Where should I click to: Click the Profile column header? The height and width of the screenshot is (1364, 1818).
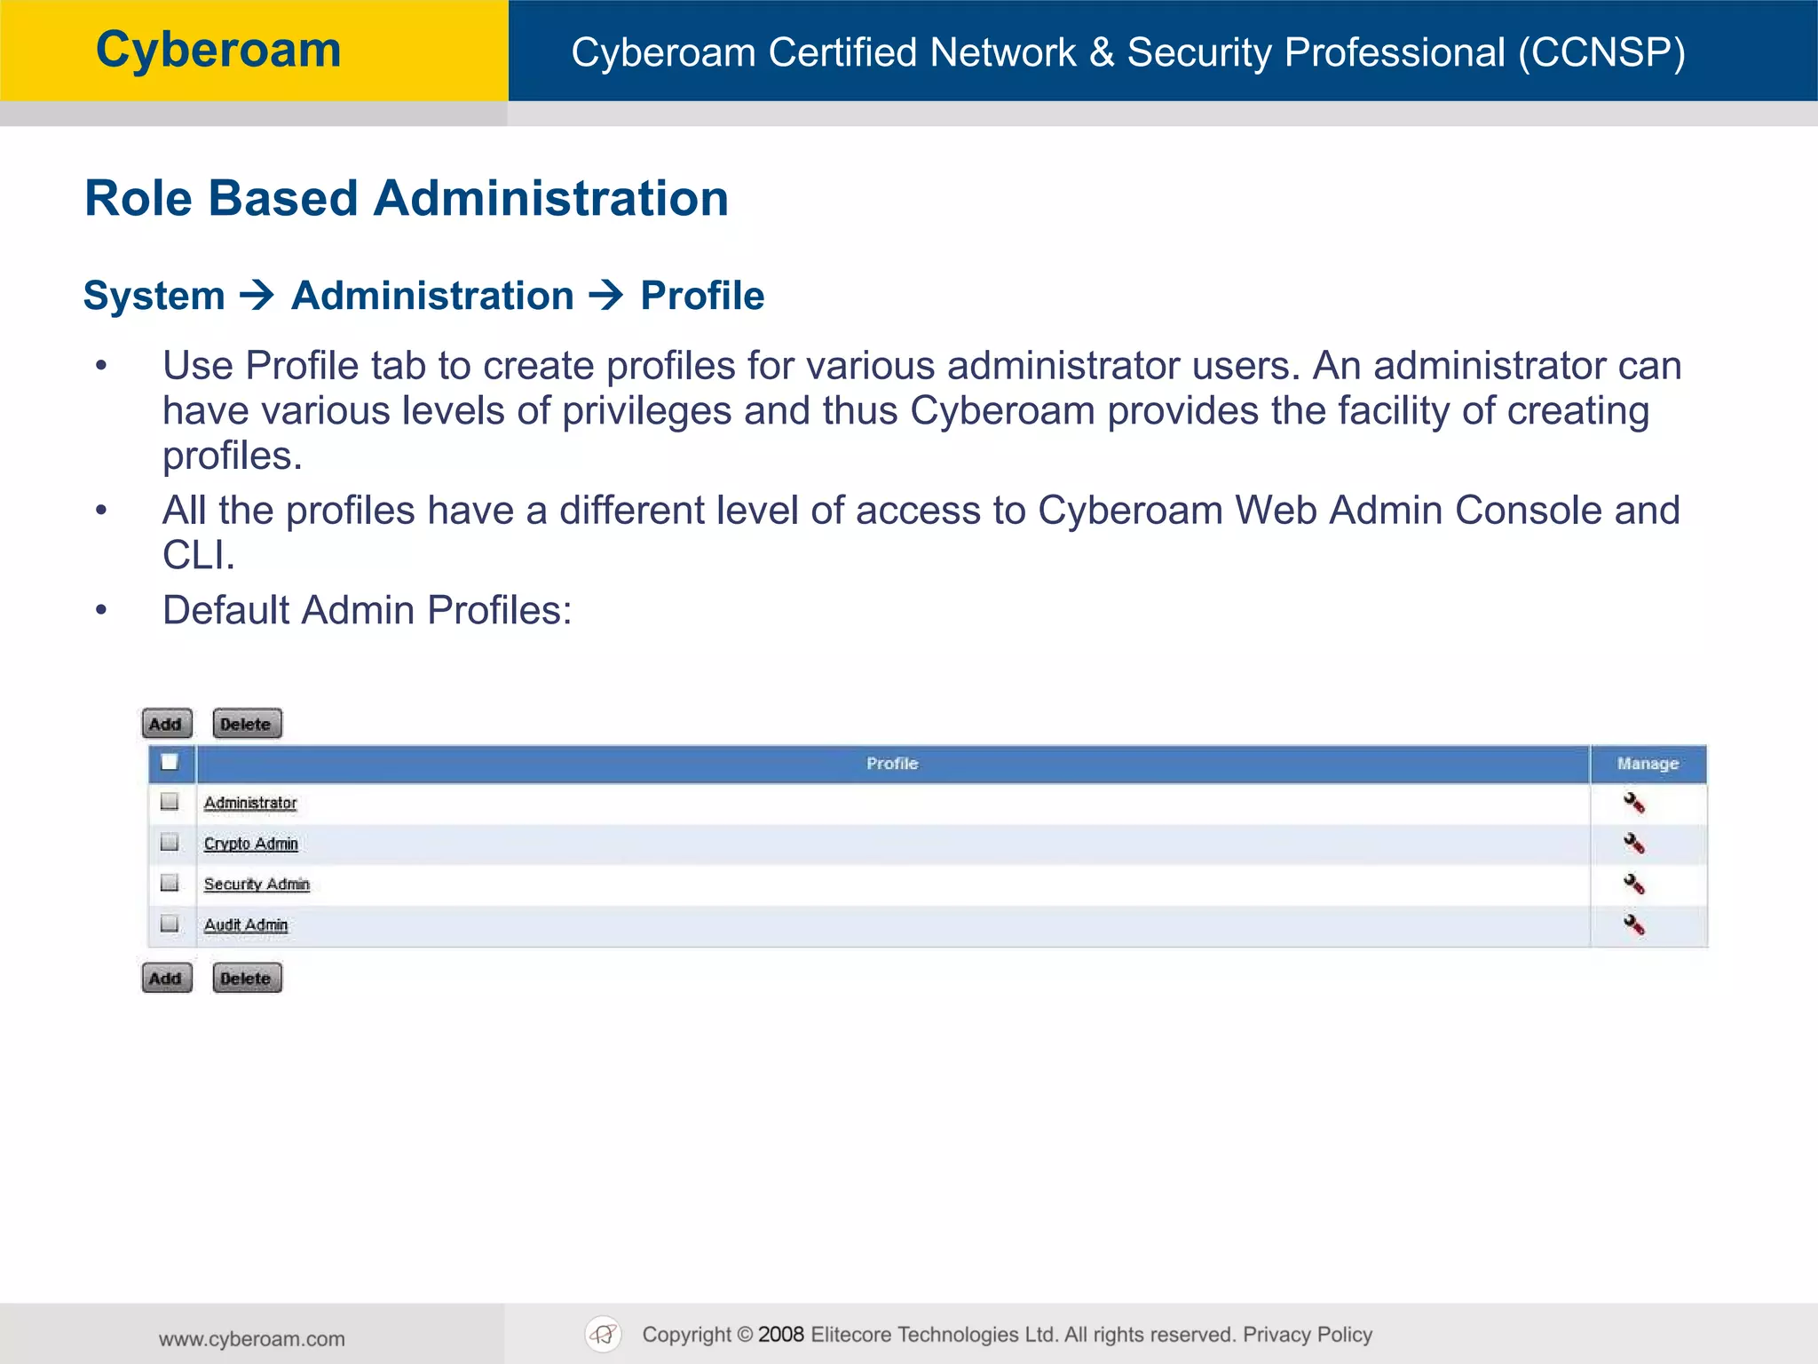coord(892,764)
